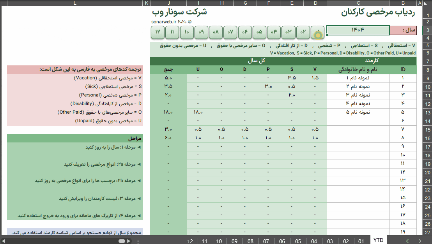Click month button ۰۳
The width and height of the screenshot is (432, 244).
[x=289, y=32]
